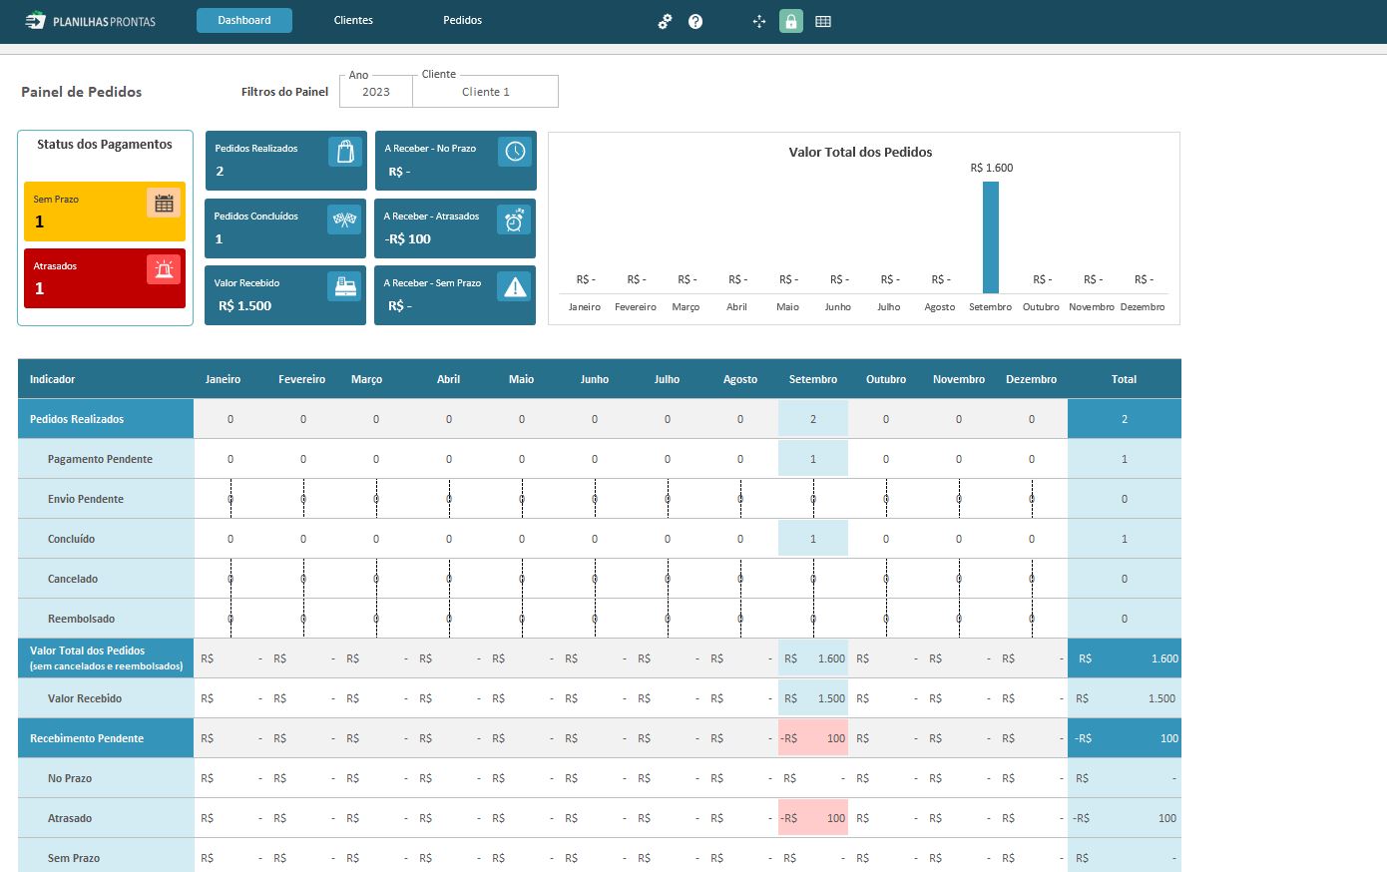
Task: Switch to the Dashboard tab
Action: [x=244, y=20]
